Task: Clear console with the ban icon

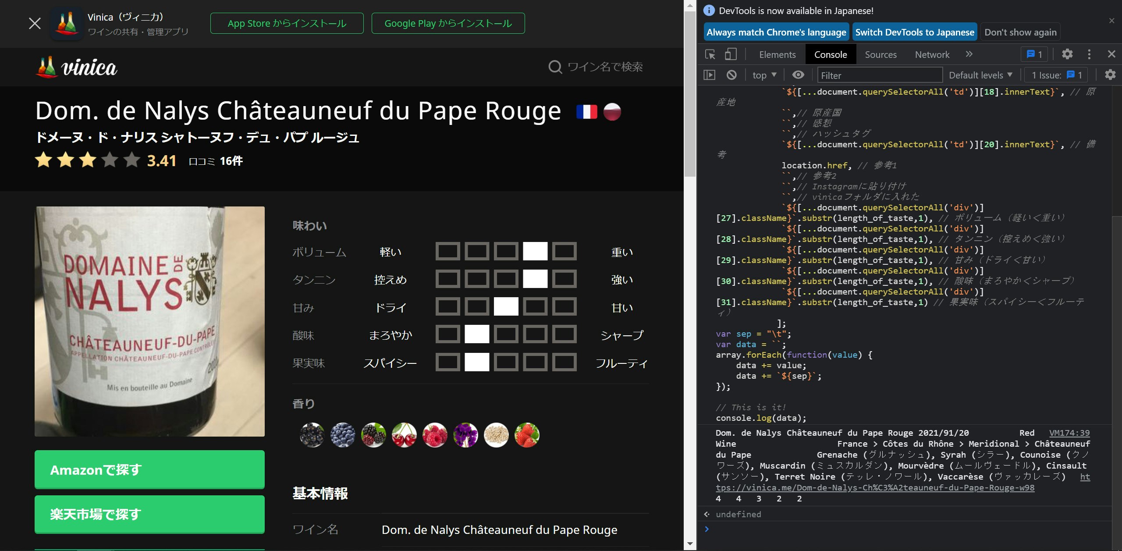Action: pos(731,75)
